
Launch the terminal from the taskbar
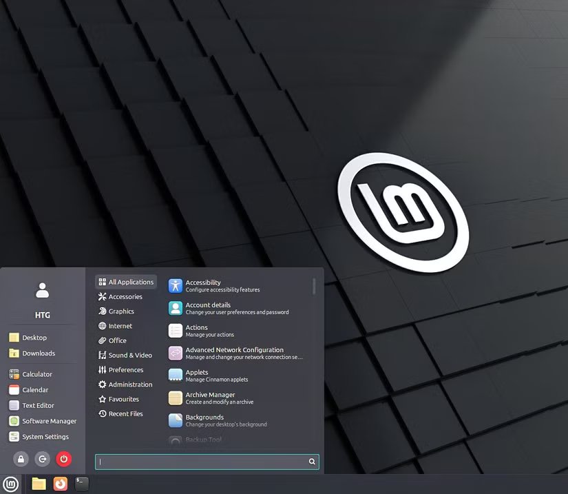(x=82, y=484)
